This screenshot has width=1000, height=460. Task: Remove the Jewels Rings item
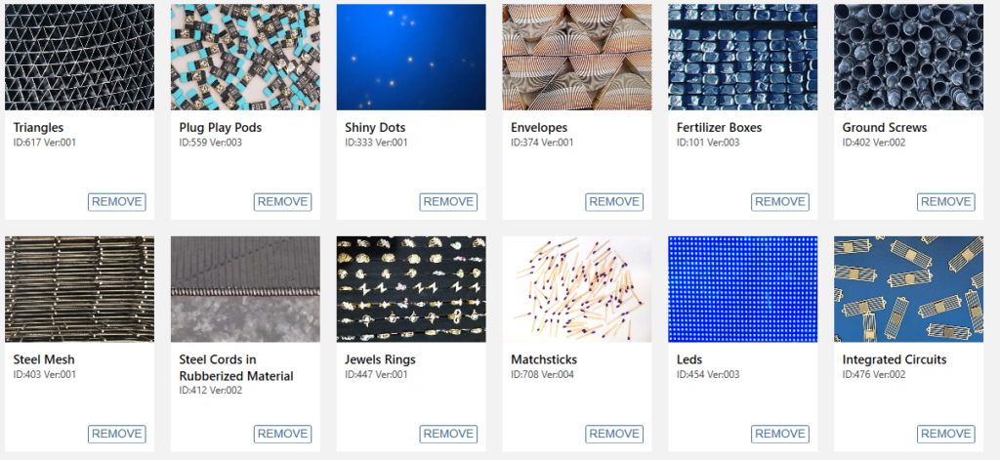448,434
